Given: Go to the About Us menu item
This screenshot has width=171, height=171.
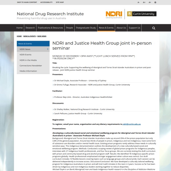Looking at the screenshot, I should (121, 28).
